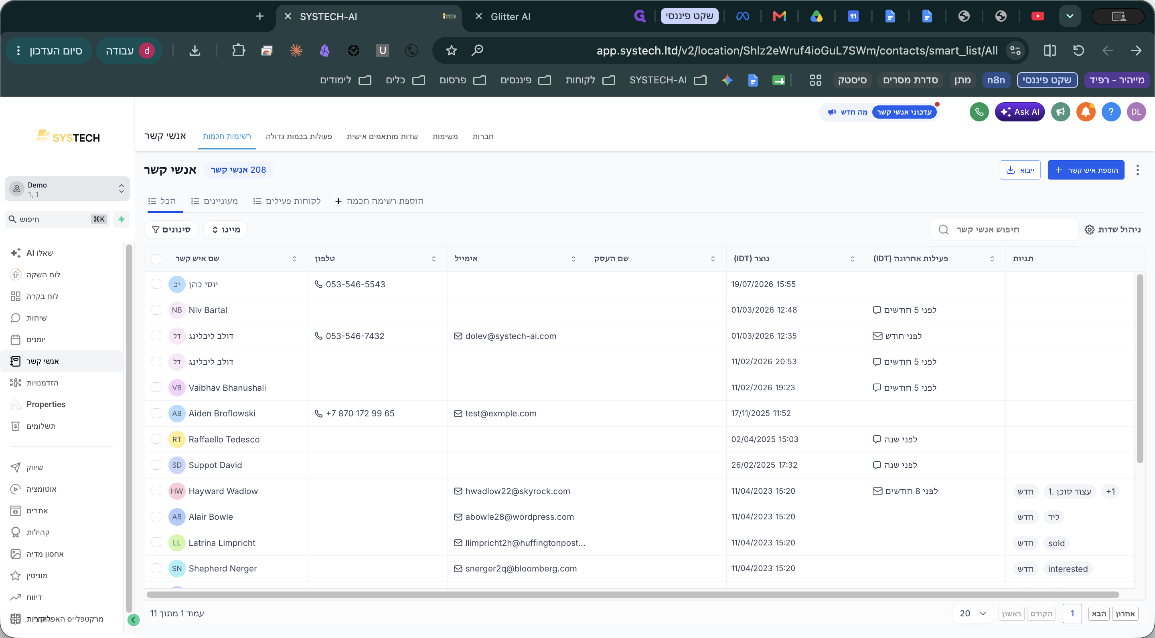Viewport: 1155px width, 638px height.
Task: Check the Vaibhav Bhanushali row checkbox
Action: pos(156,387)
